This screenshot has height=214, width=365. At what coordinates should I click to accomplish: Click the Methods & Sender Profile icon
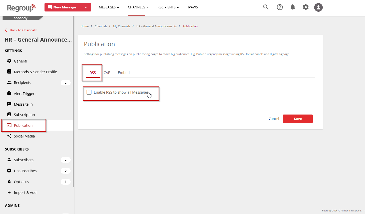[9, 72]
